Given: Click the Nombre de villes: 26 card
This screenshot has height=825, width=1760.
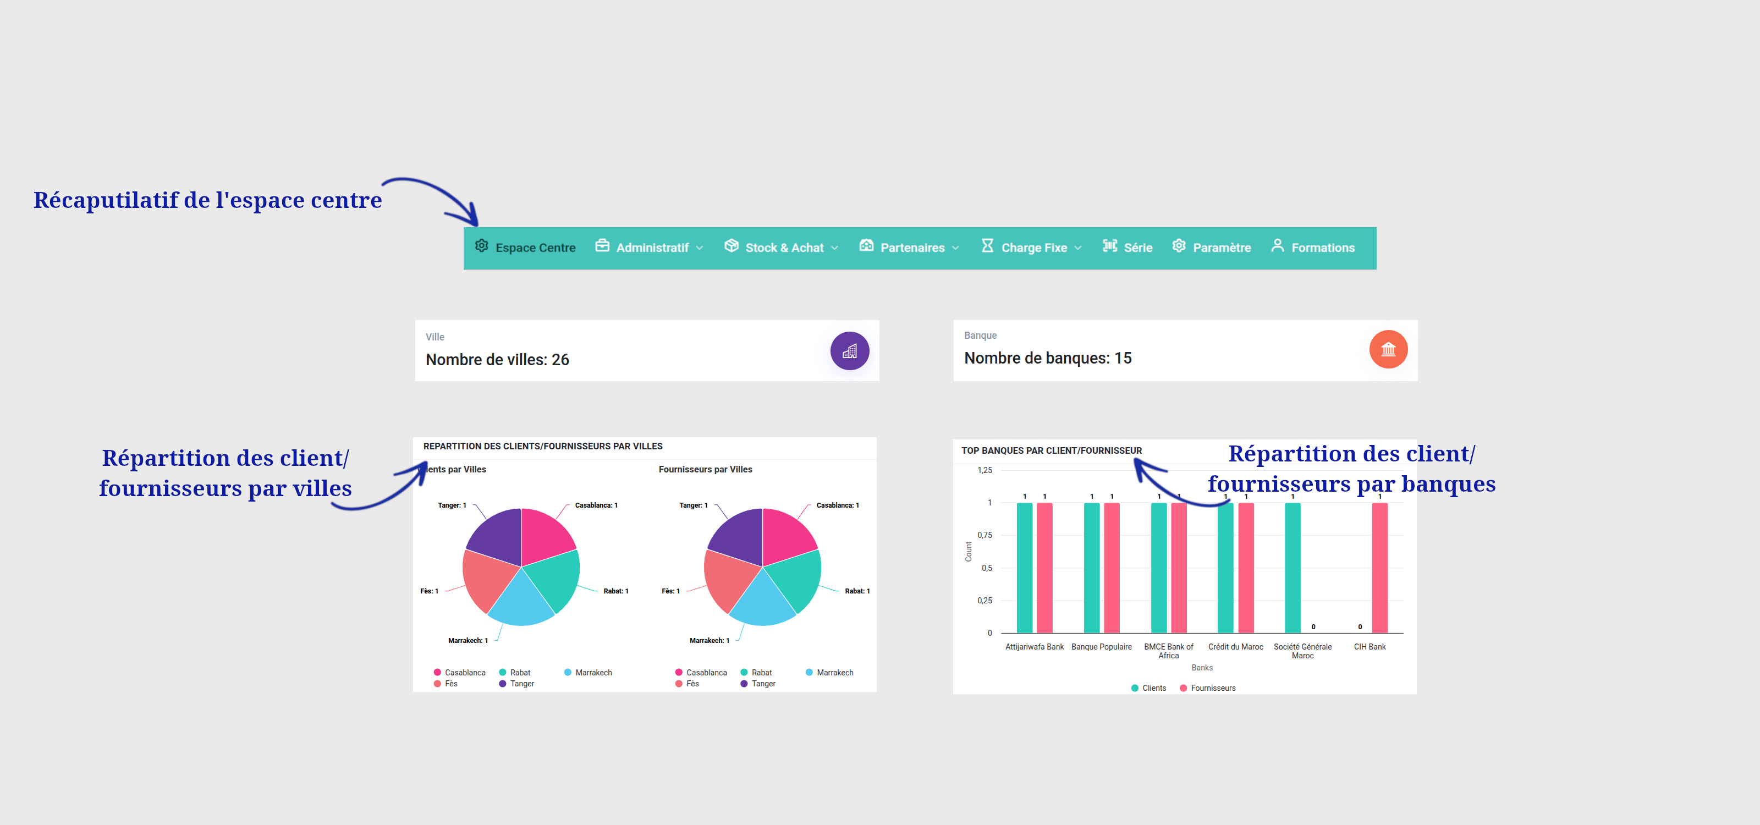Looking at the screenshot, I should pos(647,351).
